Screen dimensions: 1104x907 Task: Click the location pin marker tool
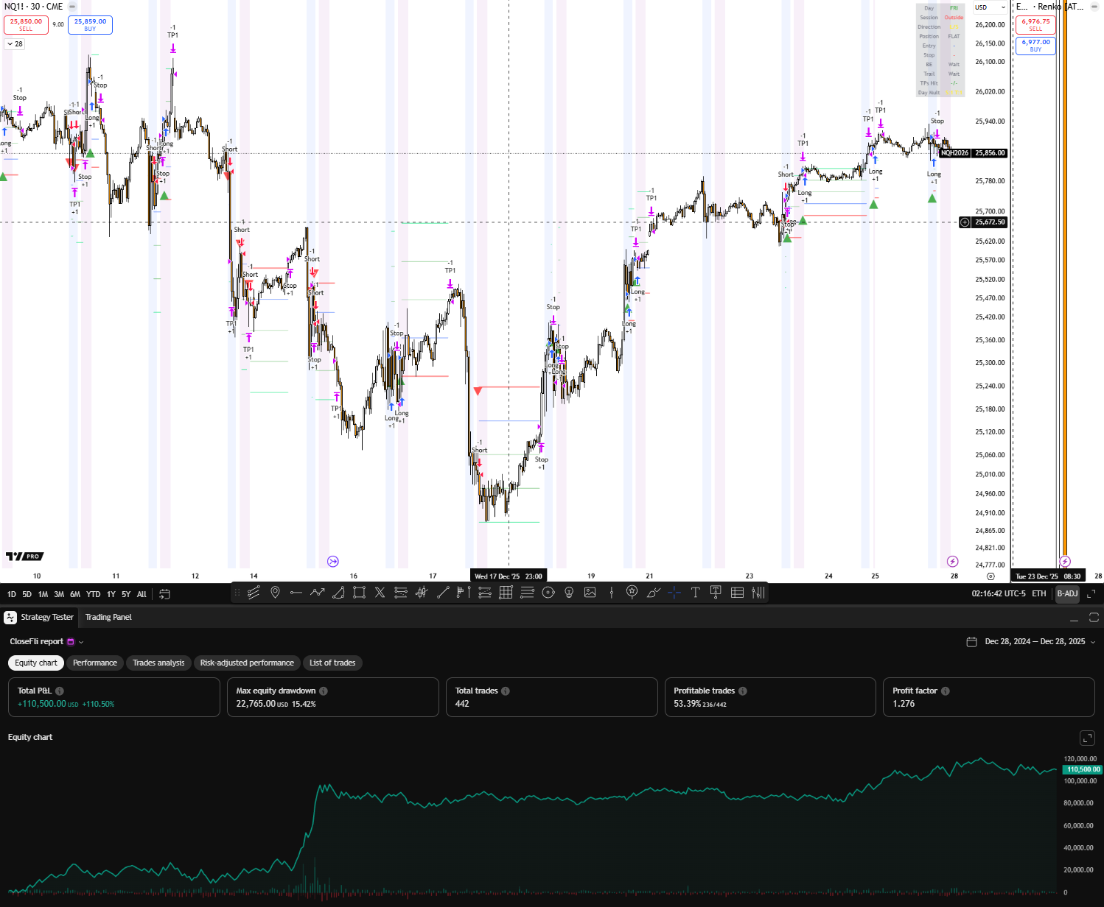275,593
